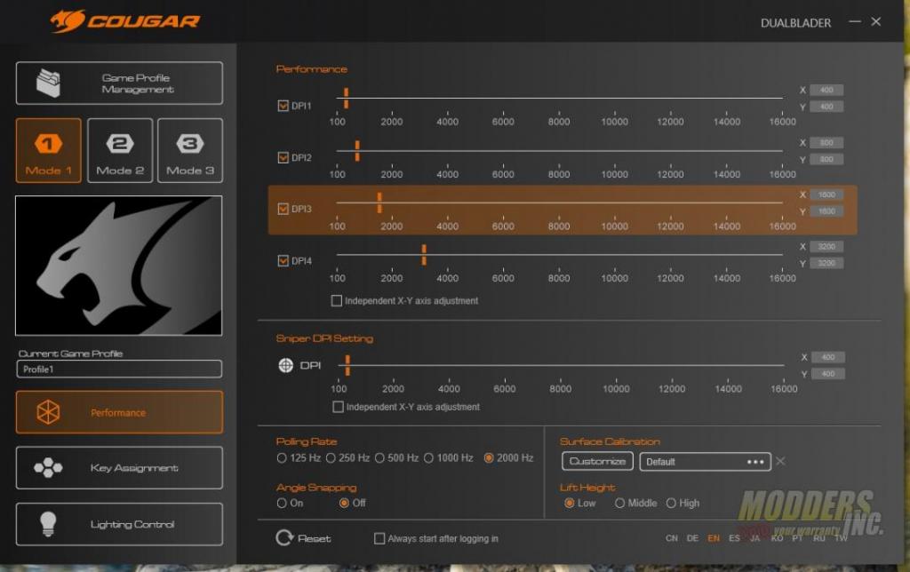This screenshot has height=572, width=910.
Task: Click the DPI1 slider handle
Action: (346, 98)
